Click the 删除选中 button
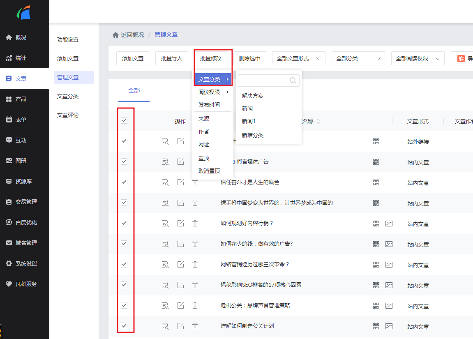Screen dimensions: 473x339 click(249, 58)
